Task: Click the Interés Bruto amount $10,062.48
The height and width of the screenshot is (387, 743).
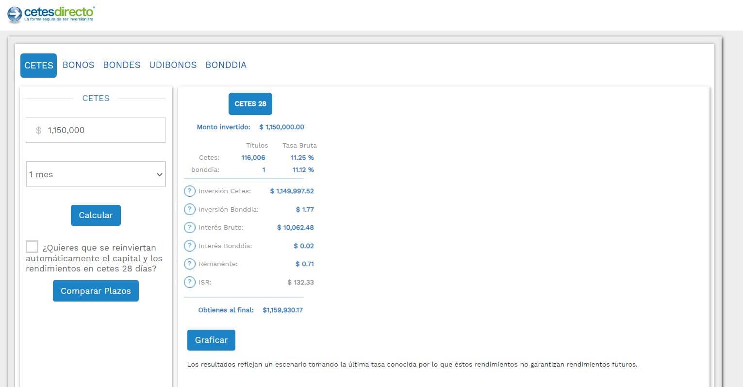Action: pyautogui.click(x=296, y=228)
